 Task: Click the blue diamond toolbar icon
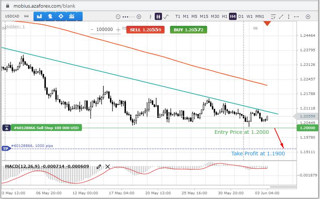[61, 16]
